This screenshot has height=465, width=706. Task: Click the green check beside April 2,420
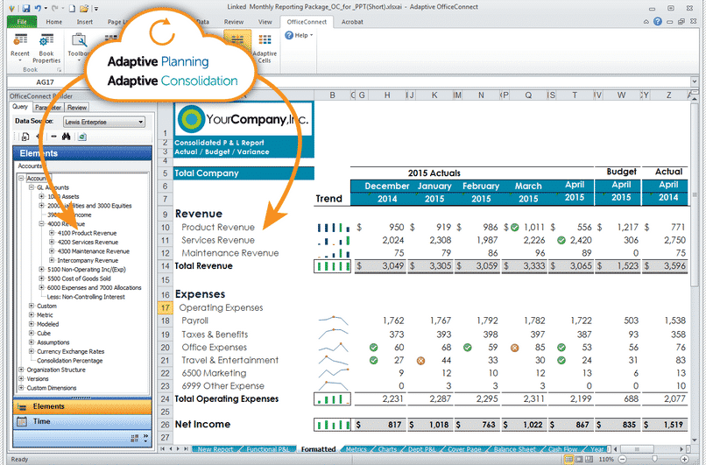coord(561,240)
